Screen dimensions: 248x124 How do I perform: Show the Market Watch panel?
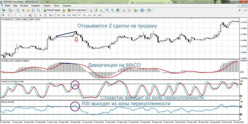point(18,10)
